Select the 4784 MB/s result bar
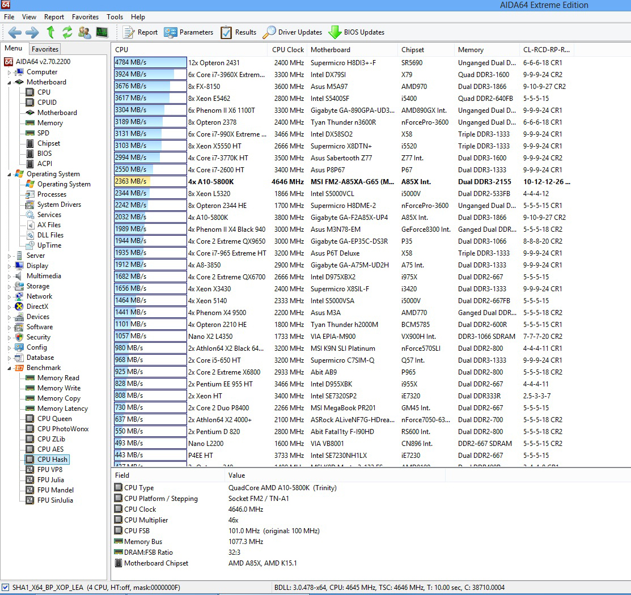The height and width of the screenshot is (595, 631). coord(150,62)
